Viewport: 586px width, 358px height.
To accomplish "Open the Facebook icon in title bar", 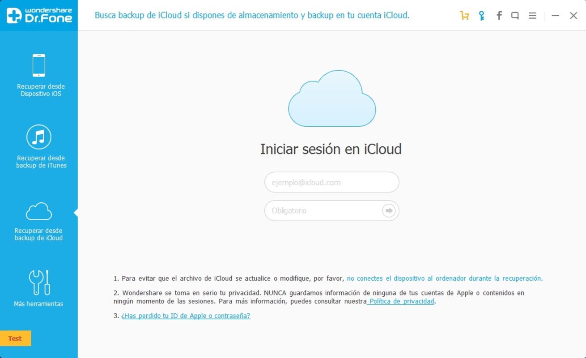I will point(499,16).
